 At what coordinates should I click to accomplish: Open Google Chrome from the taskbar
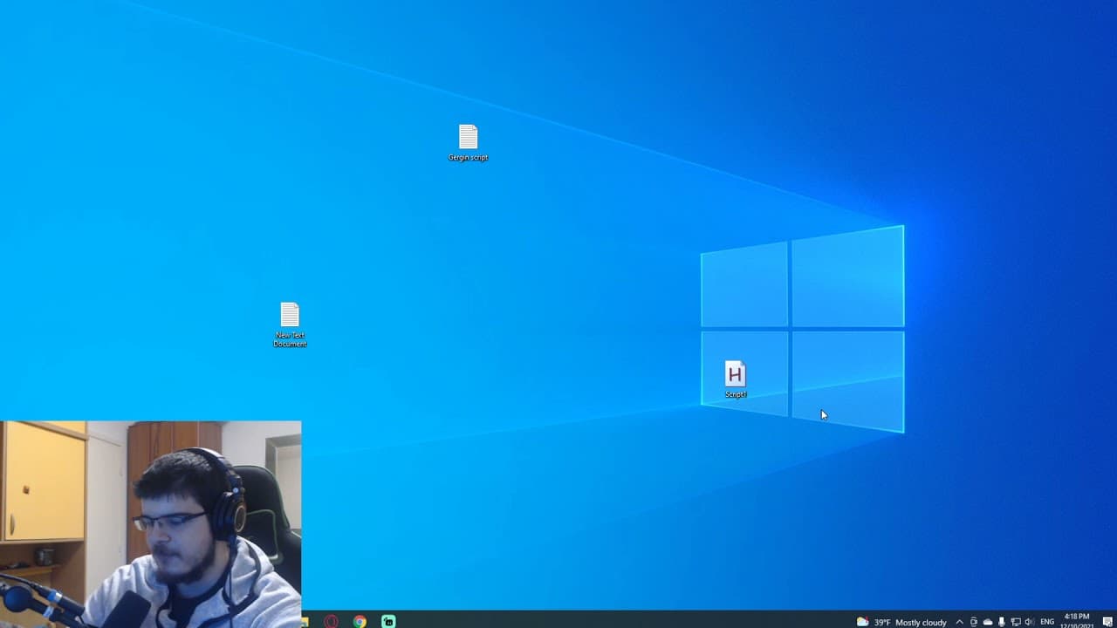pyautogui.click(x=360, y=622)
